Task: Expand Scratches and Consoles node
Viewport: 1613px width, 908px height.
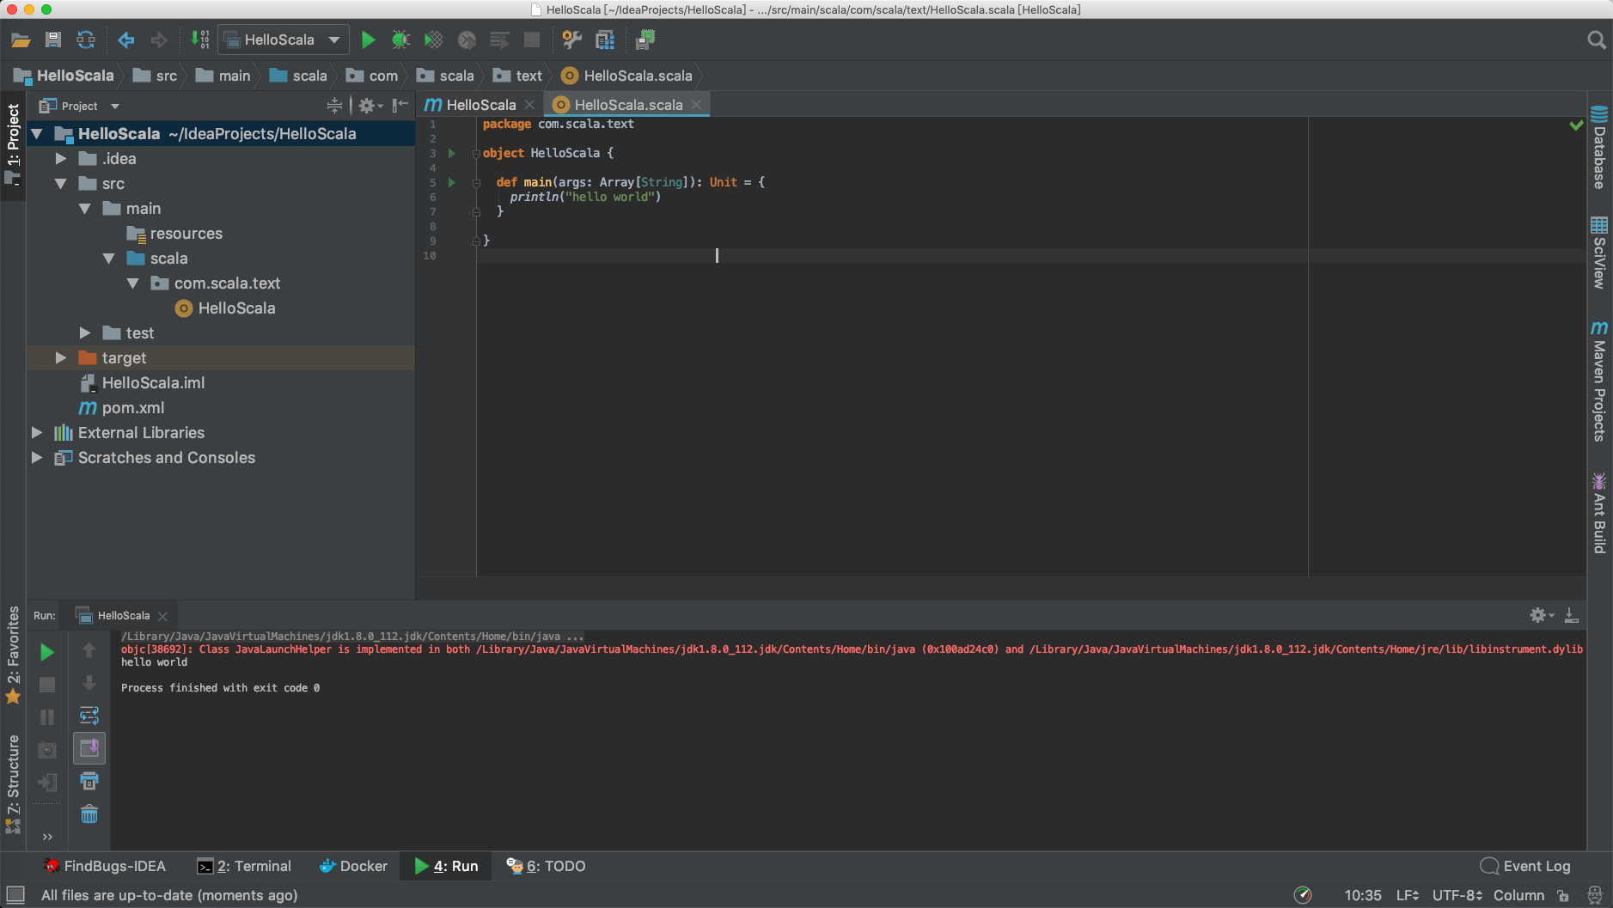Action: click(x=37, y=458)
